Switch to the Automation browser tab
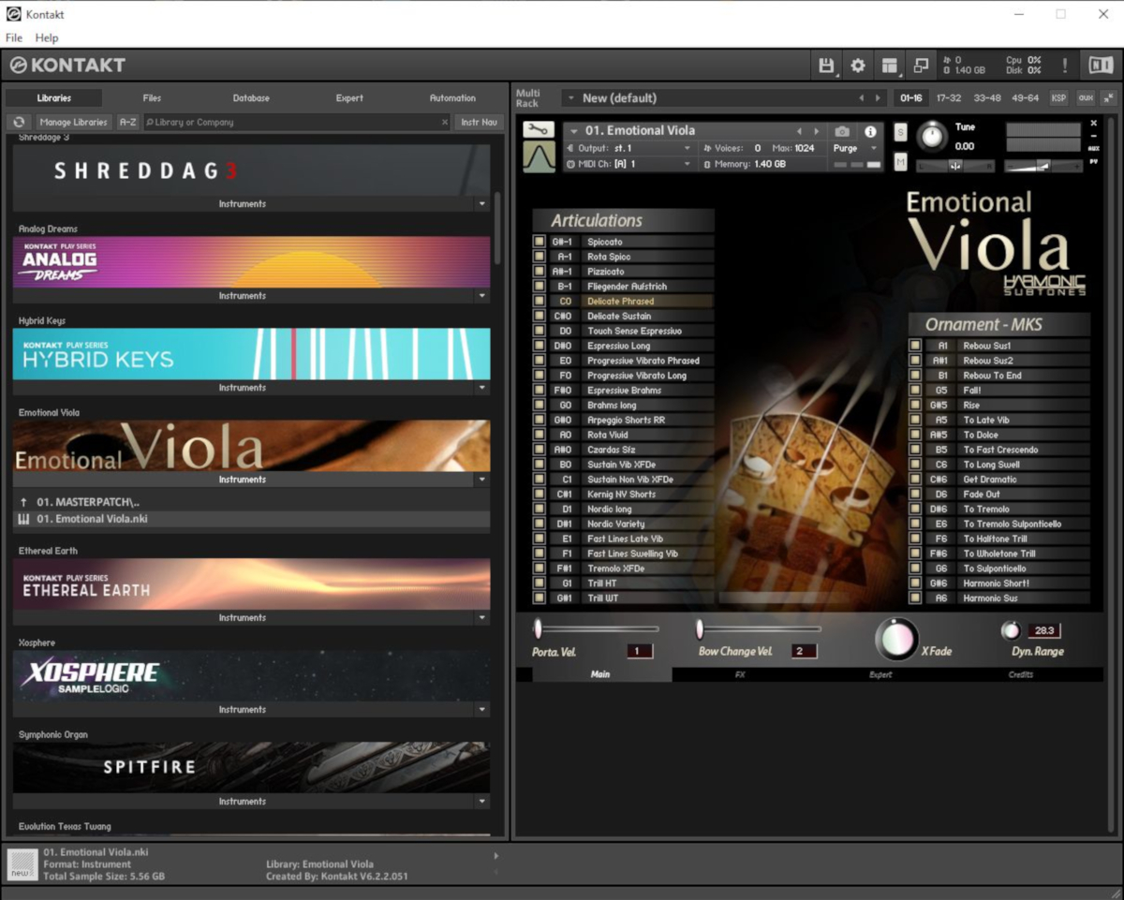Viewport: 1124px width, 900px height. pos(452,98)
